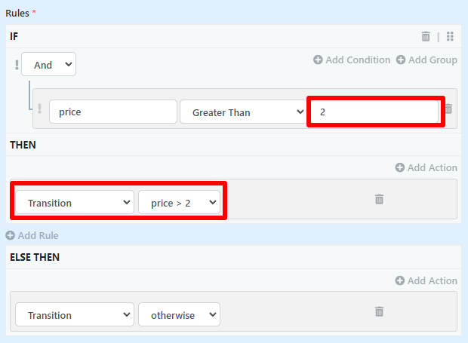This screenshot has height=343, width=468.
Task: Add an action in the ELSE THEN section
Action: (426, 280)
